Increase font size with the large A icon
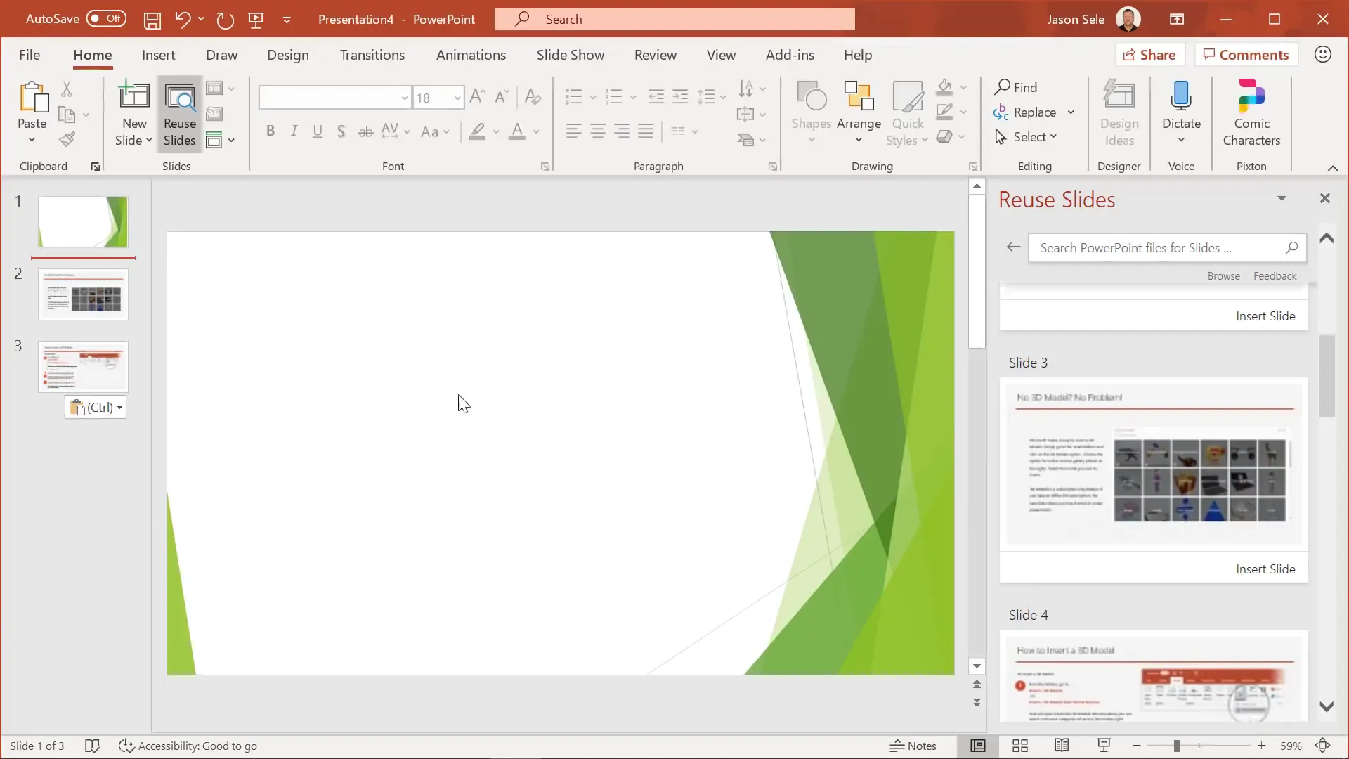The width and height of the screenshot is (1349, 759). (477, 97)
